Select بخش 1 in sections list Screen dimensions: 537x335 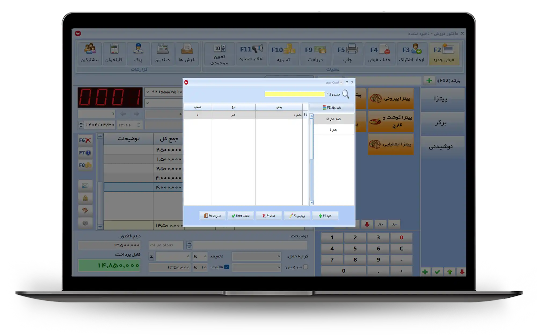pyautogui.click(x=334, y=130)
